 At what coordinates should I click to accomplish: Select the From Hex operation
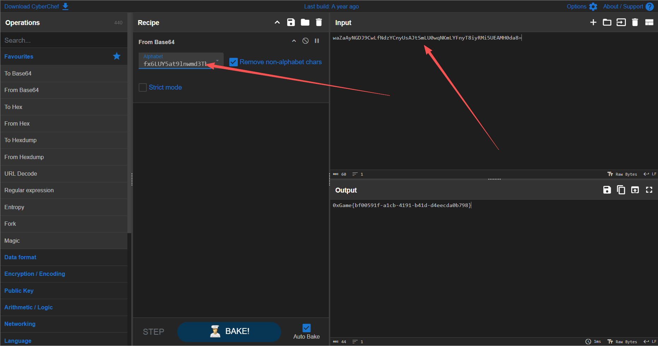pyautogui.click(x=17, y=123)
